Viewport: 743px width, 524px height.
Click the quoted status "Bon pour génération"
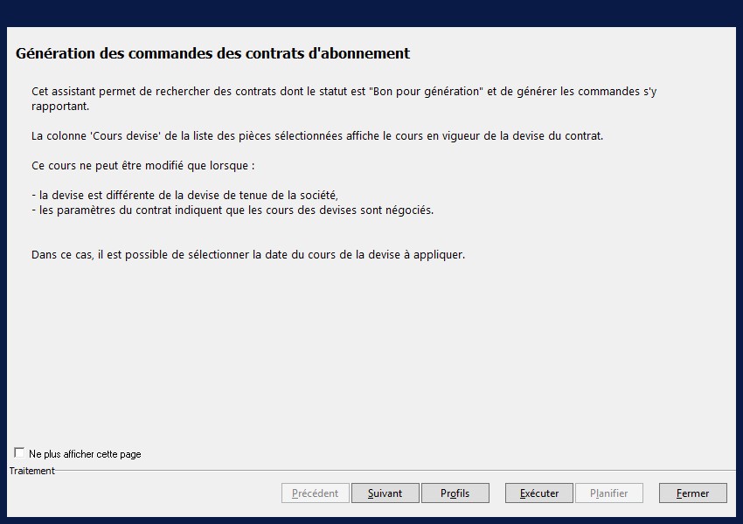click(x=427, y=92)
